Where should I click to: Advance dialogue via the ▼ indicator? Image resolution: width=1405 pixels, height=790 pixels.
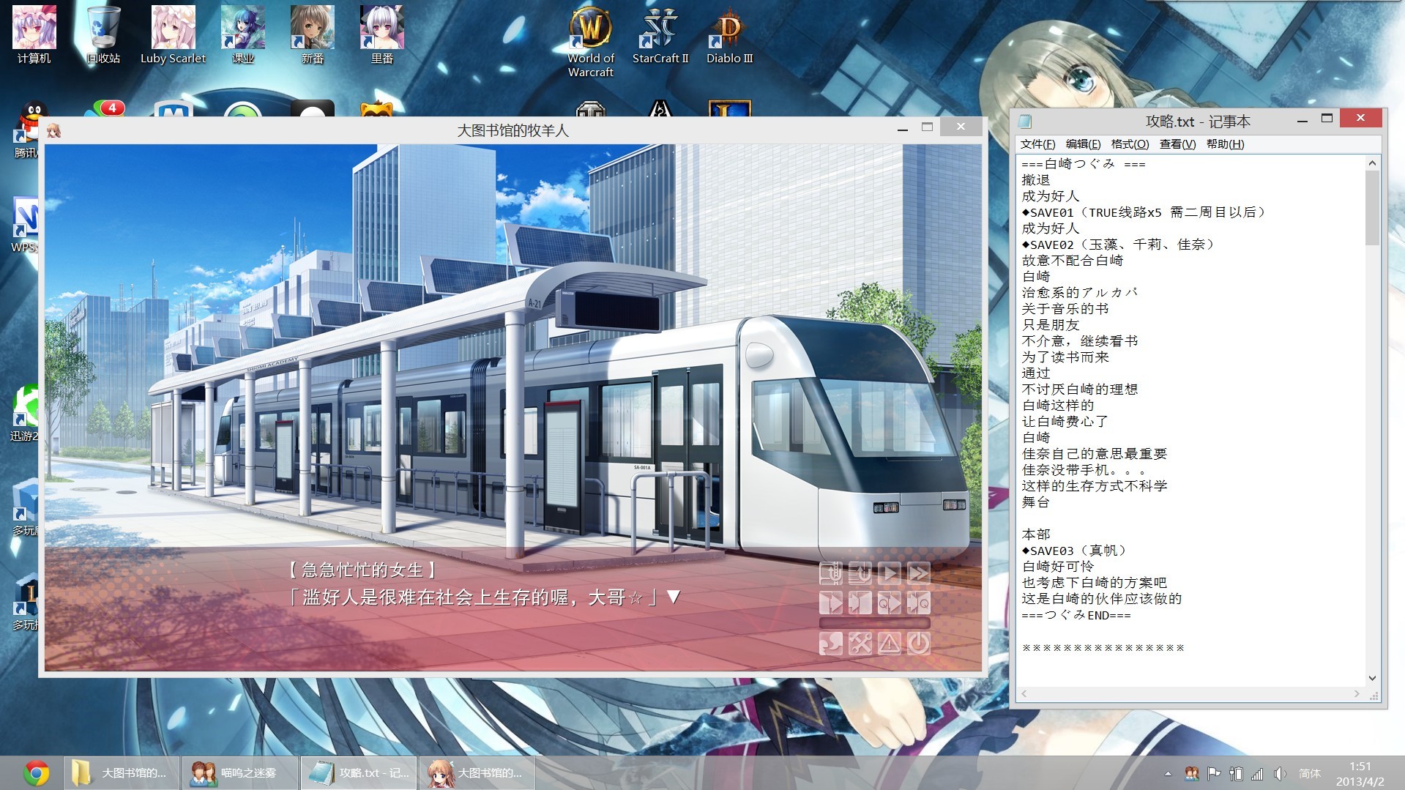(x=674, y=597)
